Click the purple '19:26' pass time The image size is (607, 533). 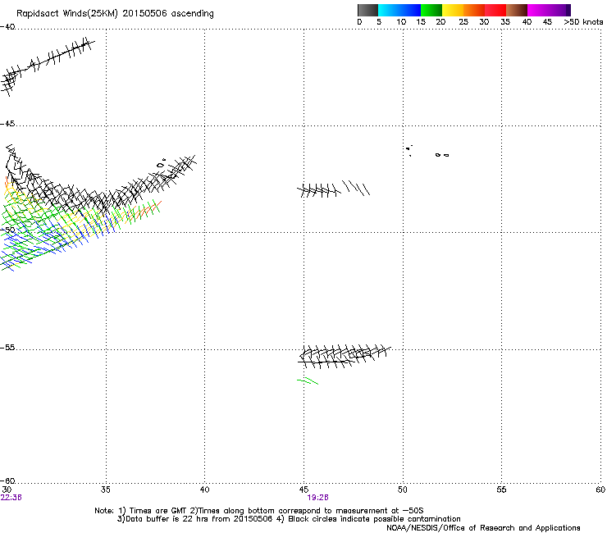point(317,498)
